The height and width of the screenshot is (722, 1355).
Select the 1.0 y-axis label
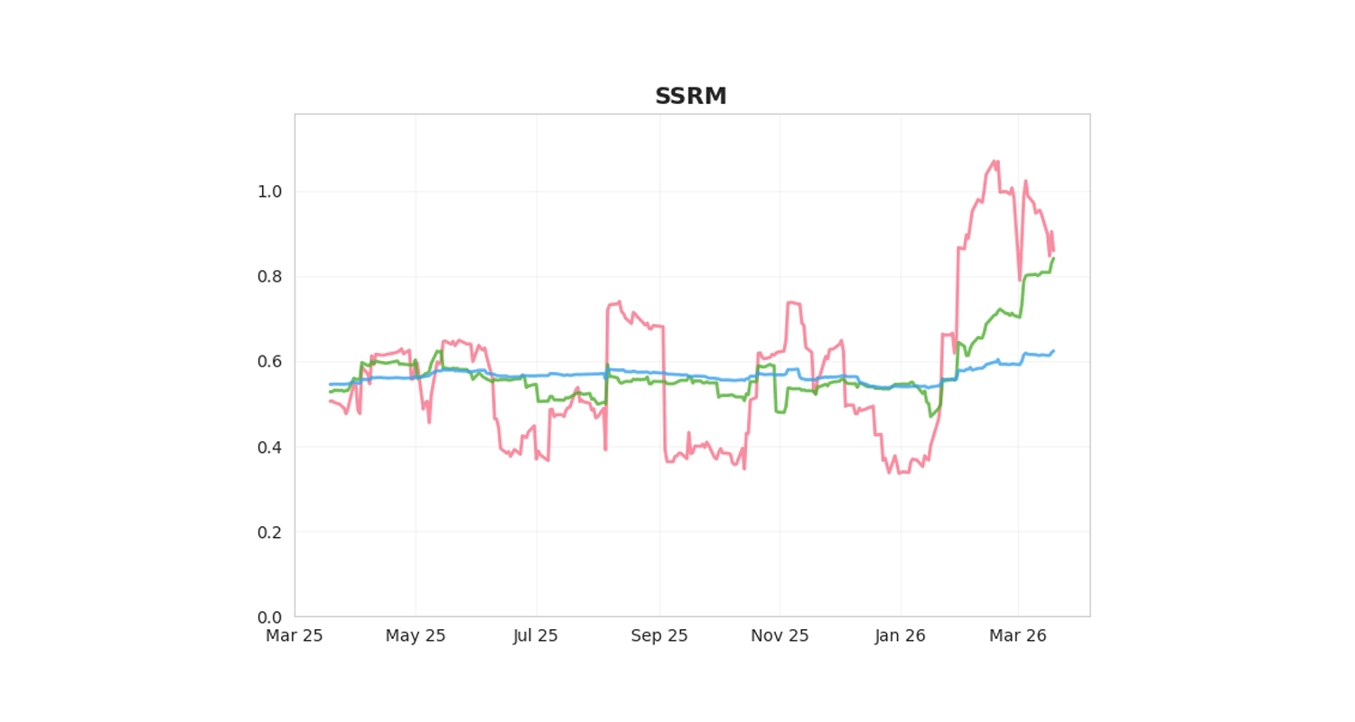click(x=272, y=191)
